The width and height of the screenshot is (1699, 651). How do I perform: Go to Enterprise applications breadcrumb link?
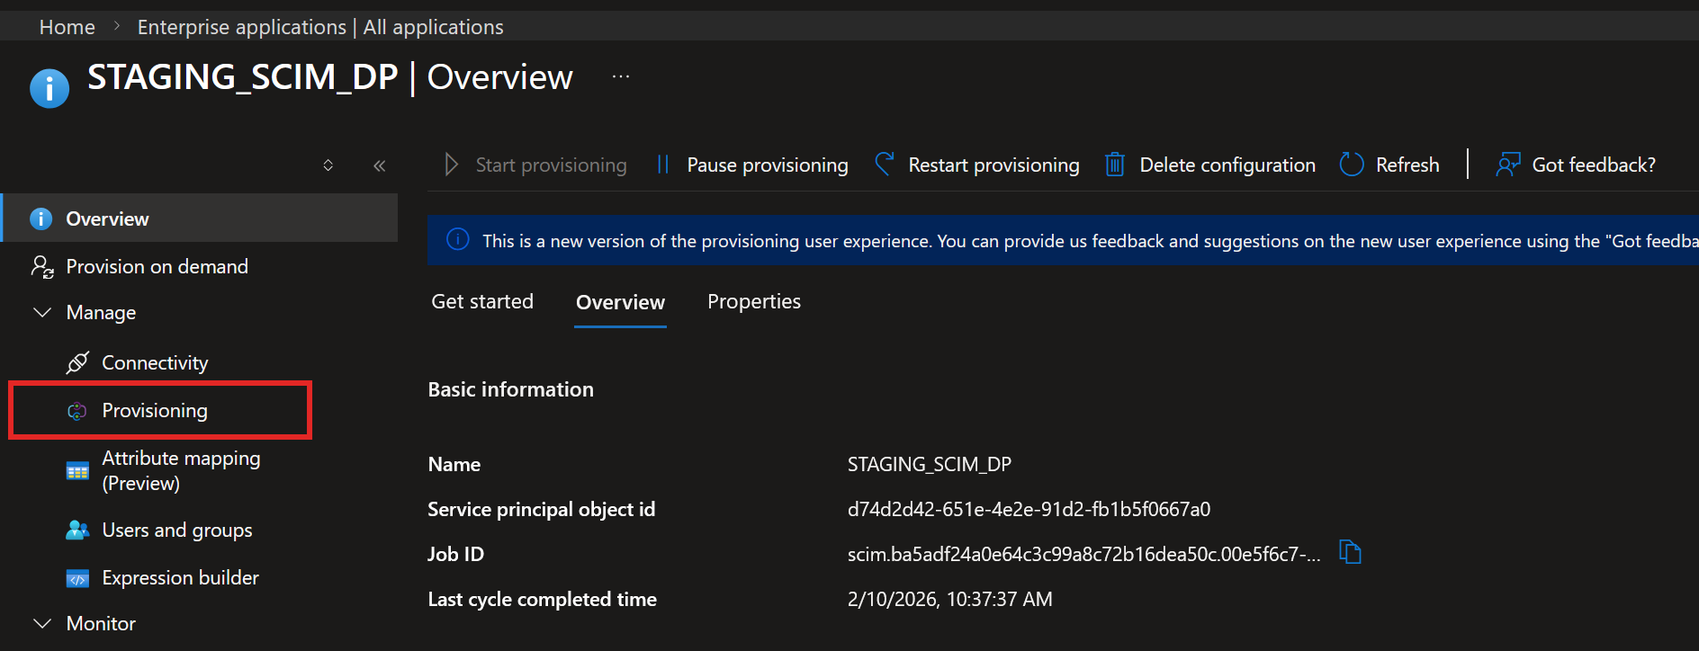click(x=320, y=27)
